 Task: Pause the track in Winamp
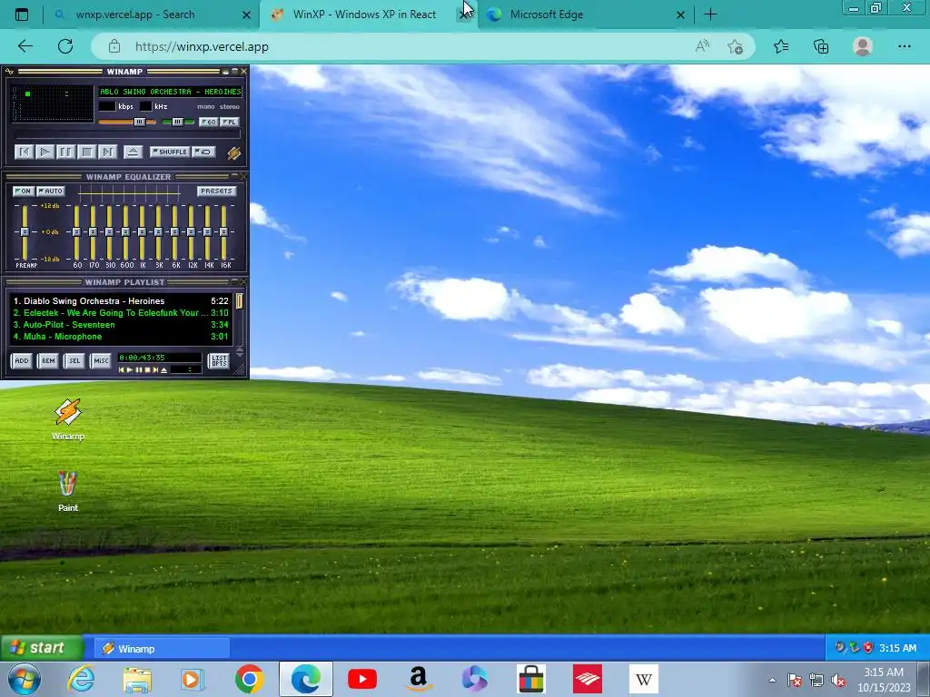coord(65,152)
